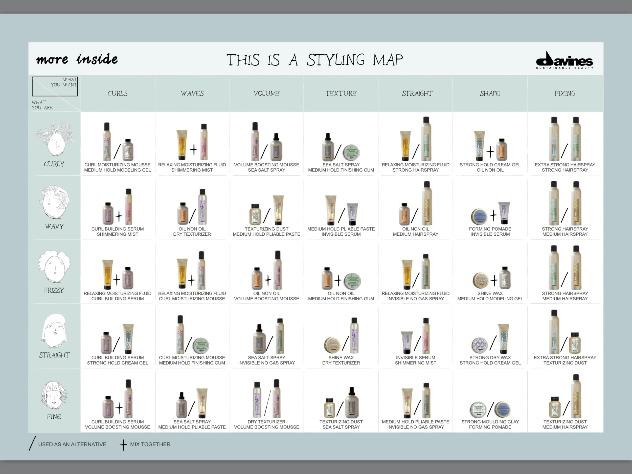The image size is (632, 474).
Task: Select the STRAIGHT column header
Action: coord(417,94)
